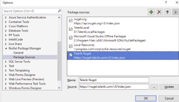Screen dimensions: 179x102
Task: Click the options tree scrollbar down arrow
Action: pos(59,88)
